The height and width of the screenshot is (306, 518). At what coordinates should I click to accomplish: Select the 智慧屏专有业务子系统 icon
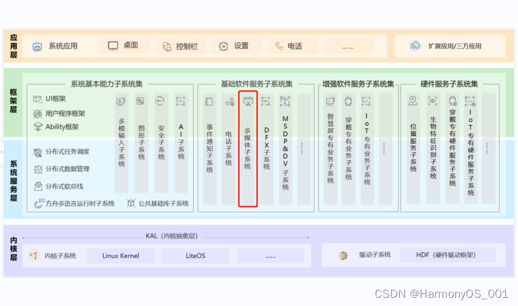coord(330,101)
